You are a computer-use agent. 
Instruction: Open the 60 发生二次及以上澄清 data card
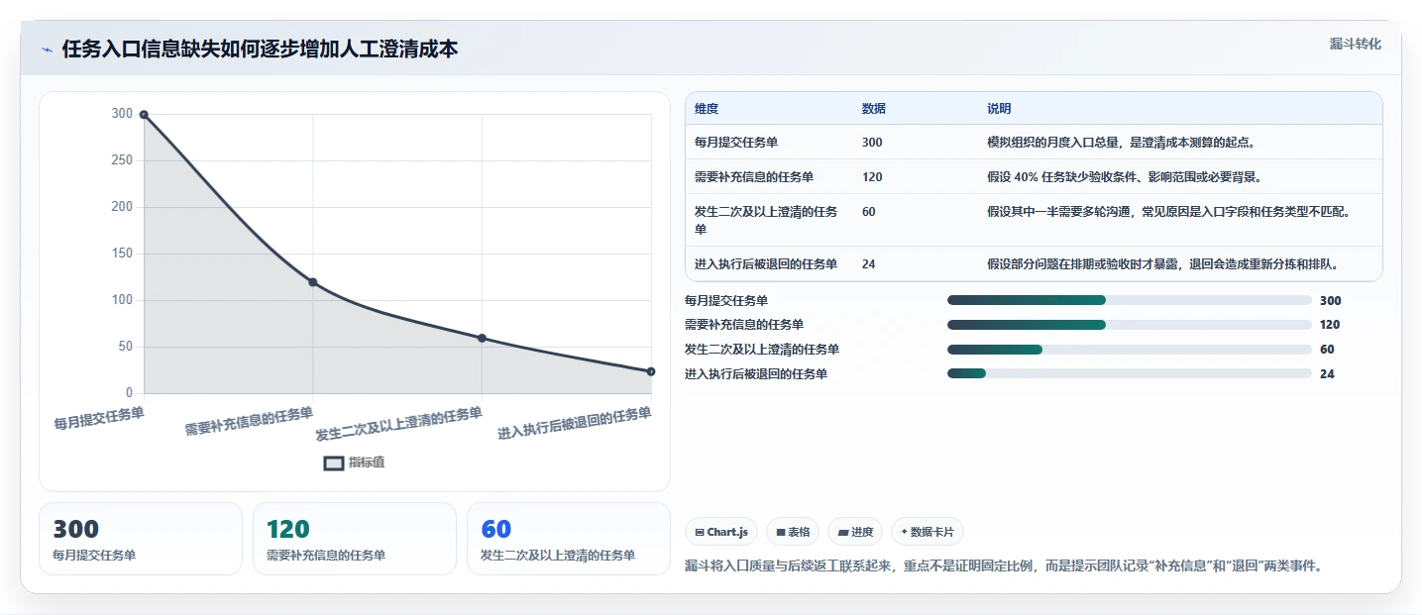click(569, 539)
